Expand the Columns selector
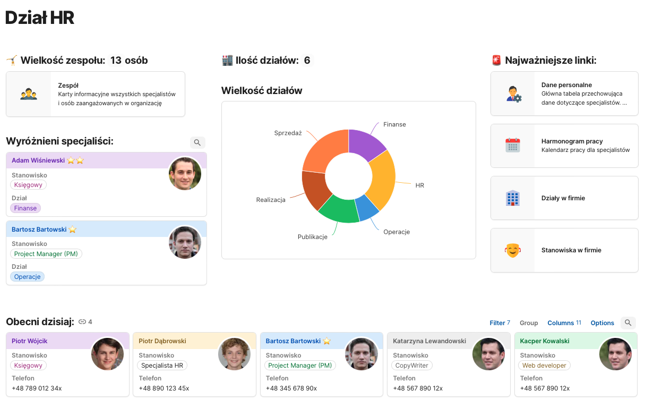 coord(564,323)
